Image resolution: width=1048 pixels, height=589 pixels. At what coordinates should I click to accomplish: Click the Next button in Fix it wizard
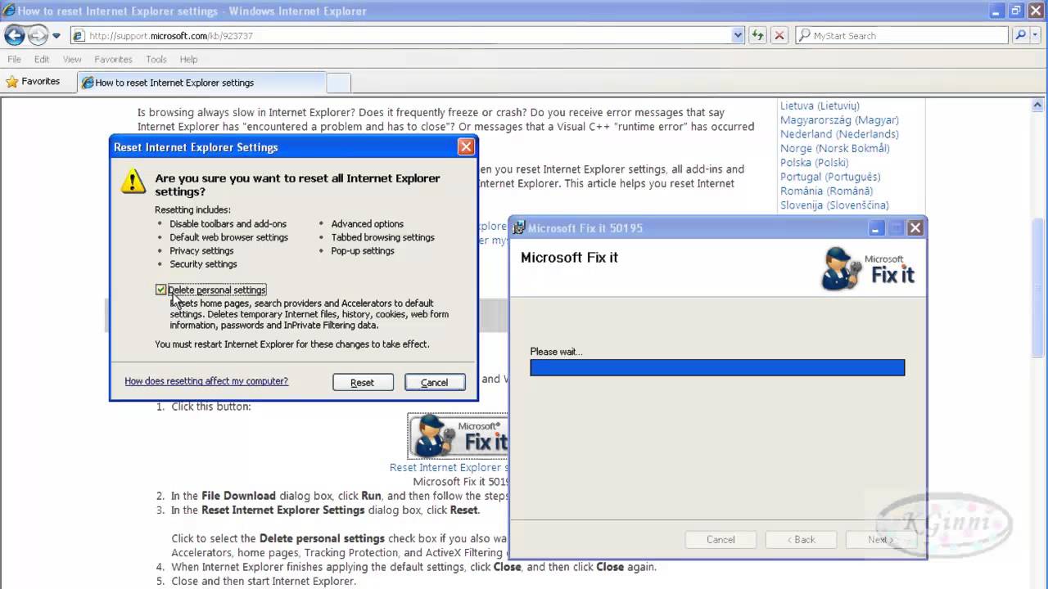[880, 540]
